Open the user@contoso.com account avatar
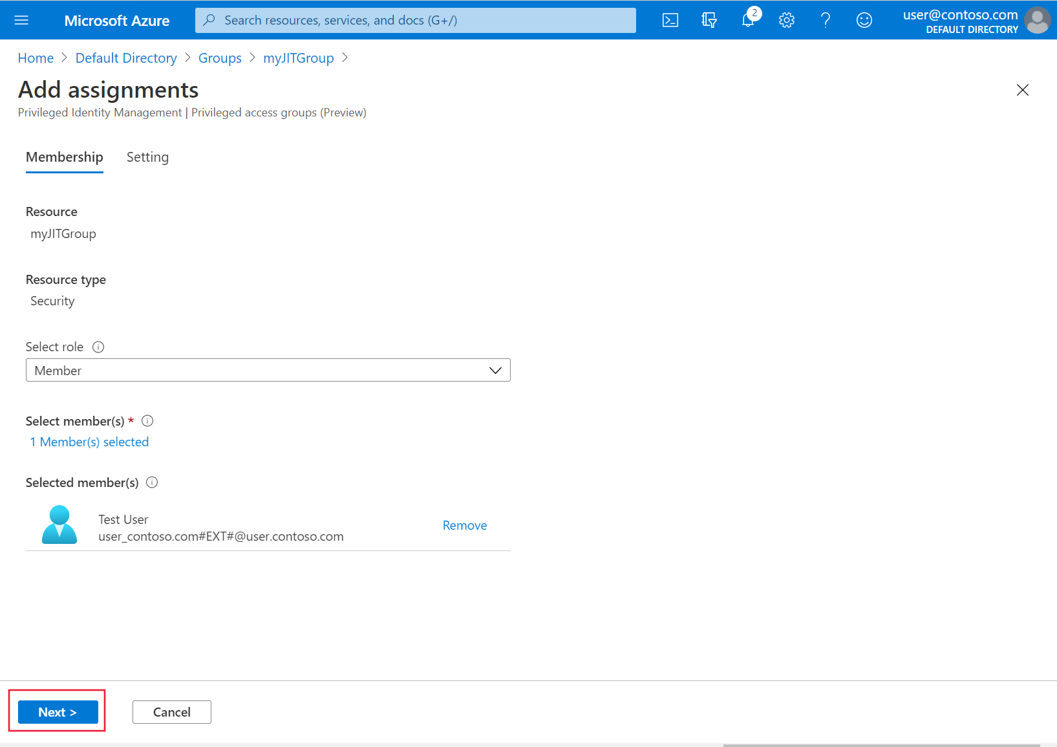The width and height of the screenshot is (1057, 747). pos(1037,20)
